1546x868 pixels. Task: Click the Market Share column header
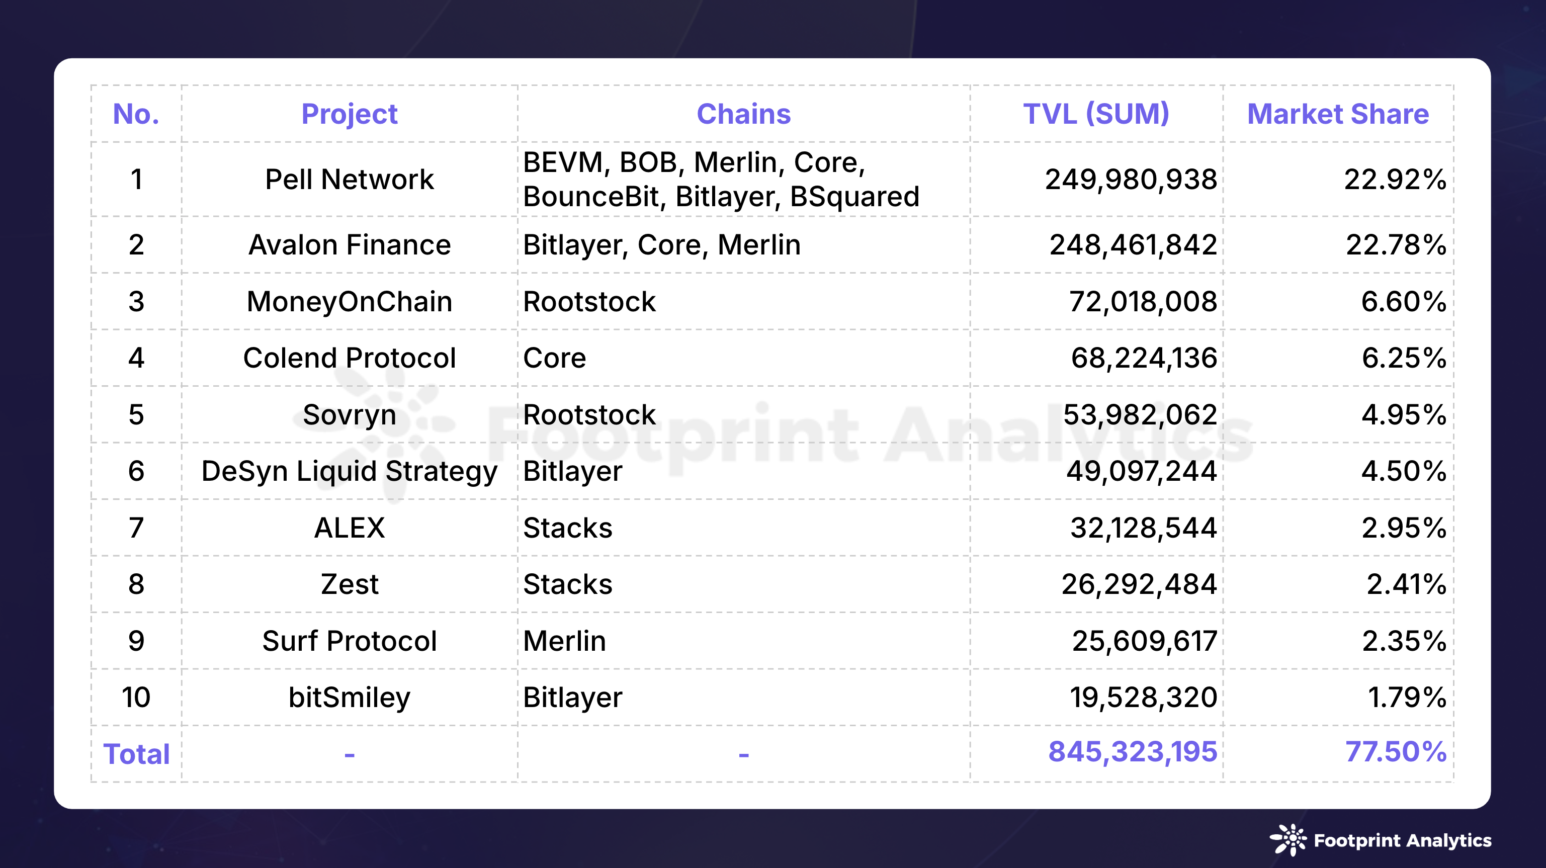pos(1338,114)
